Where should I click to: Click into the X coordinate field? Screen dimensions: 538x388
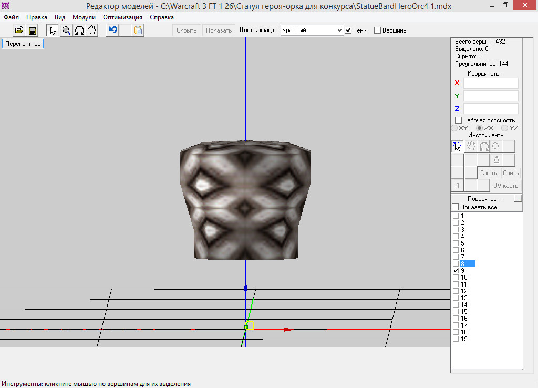[x=491, y=83]
